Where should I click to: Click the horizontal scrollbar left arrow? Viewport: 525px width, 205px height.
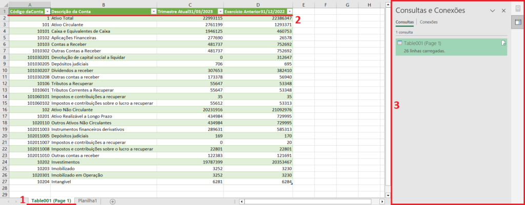coord(242,201)
